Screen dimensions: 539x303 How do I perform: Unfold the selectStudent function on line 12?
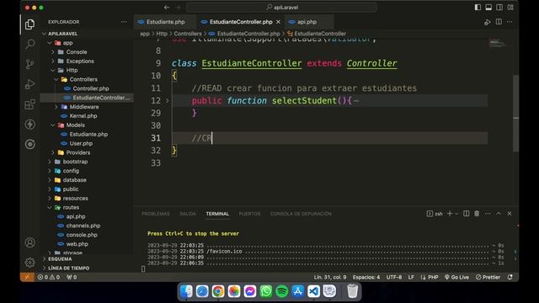tap(168, 101)
